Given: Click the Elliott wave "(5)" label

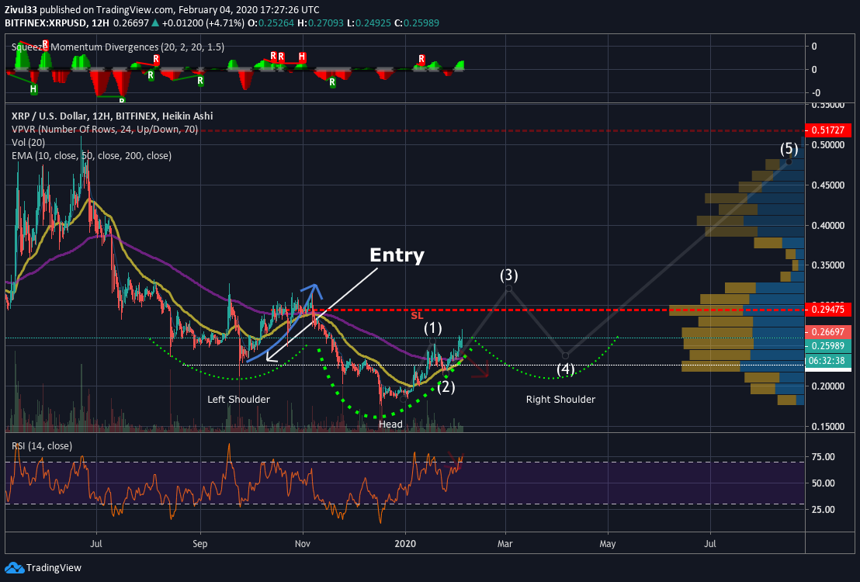Looking at the screenshot, I should coord(789,149).
